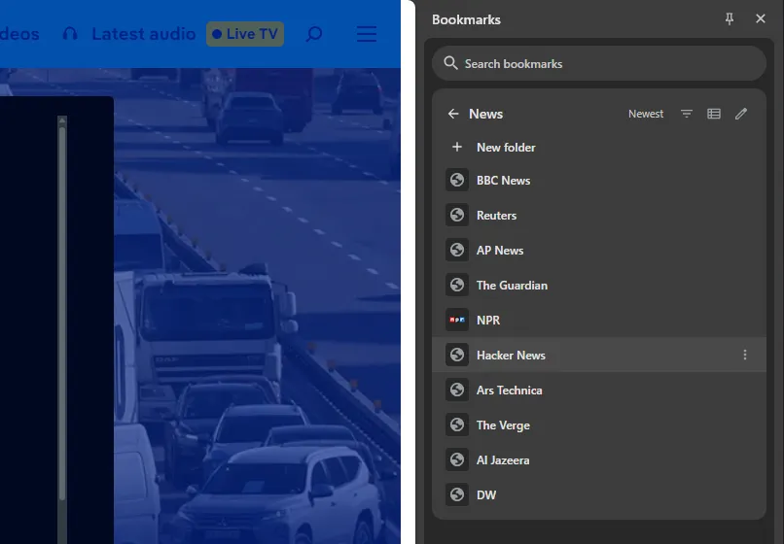Open the Ars Technica bookmark

[598, 391]
